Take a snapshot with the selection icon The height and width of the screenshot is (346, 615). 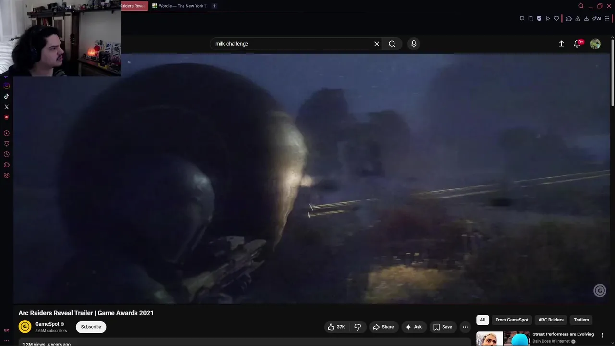(x=530, y=18)
